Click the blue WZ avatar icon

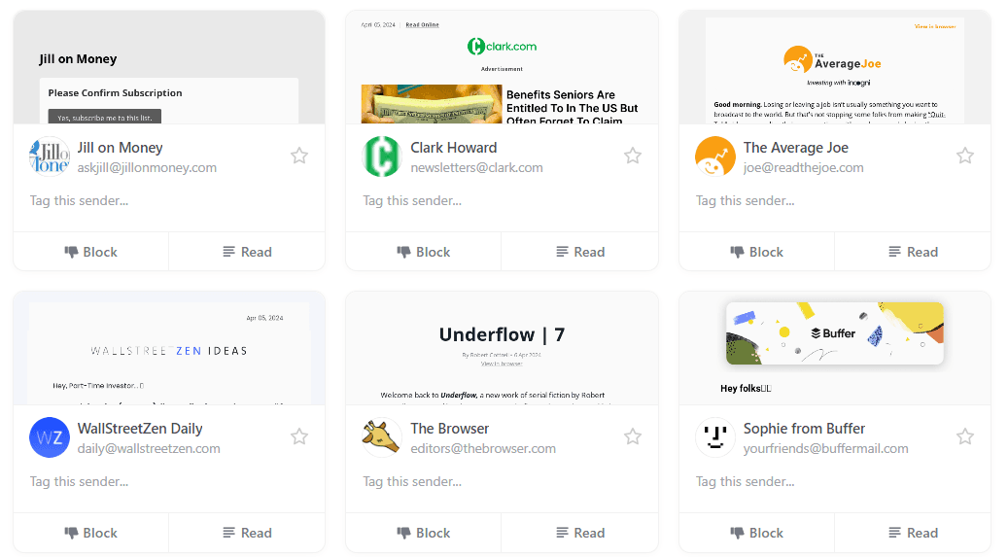(x=50, y=437)
